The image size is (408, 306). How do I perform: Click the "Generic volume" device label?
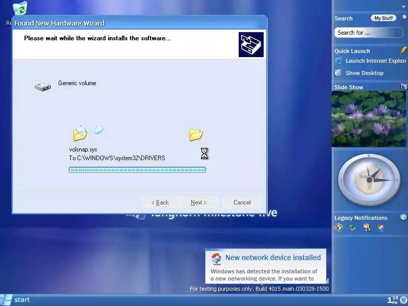pyautogui.click(x=77, y=83)
